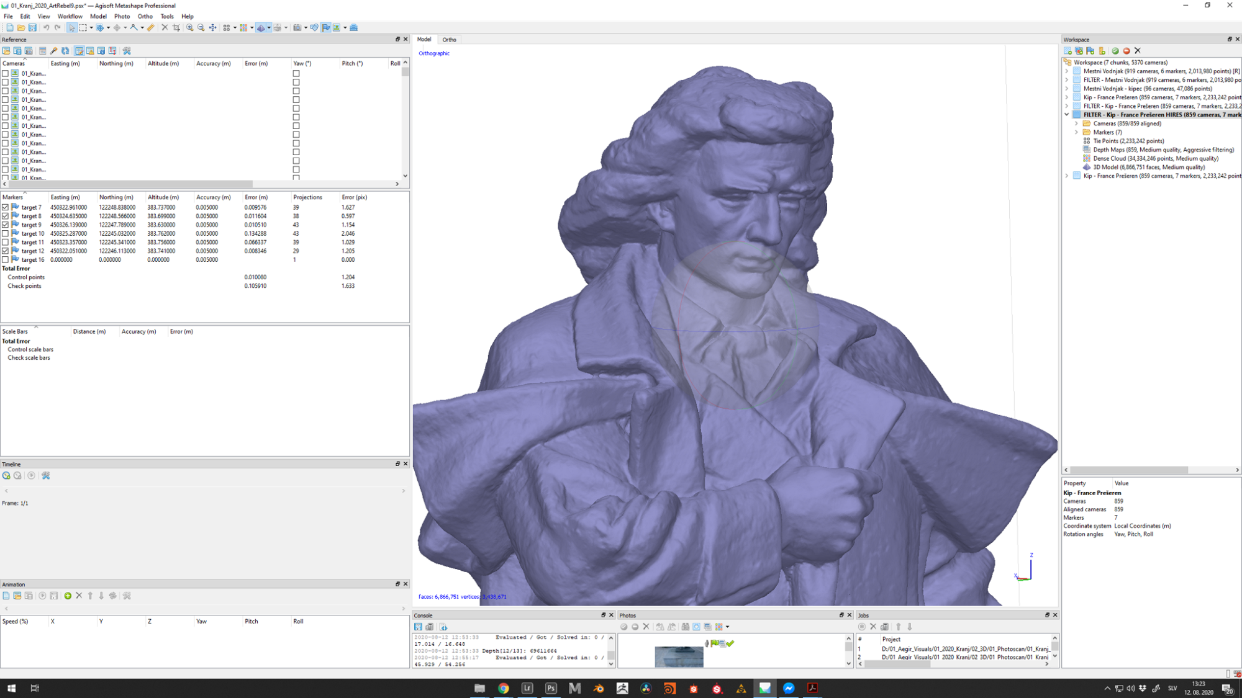The image size is (1242, 698).
Task: Enable the target 10 marker checkbox
Action: [x=6, y=233]
